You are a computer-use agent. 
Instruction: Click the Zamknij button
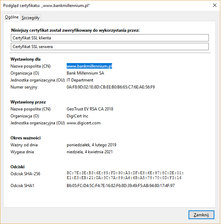tap(201, 215)
